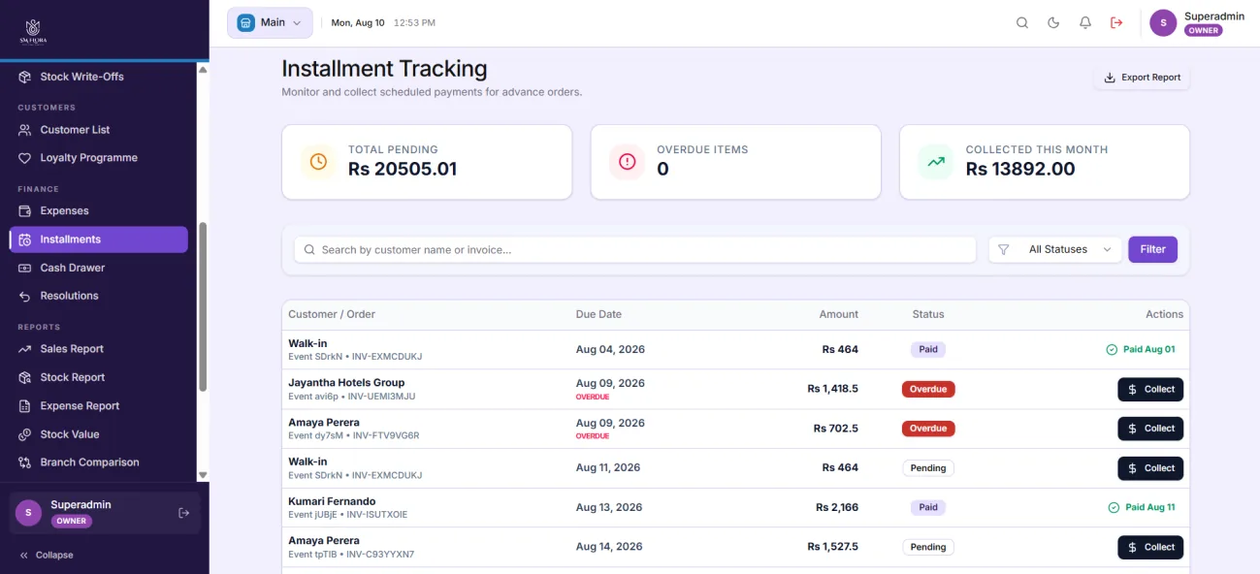Go to Resolutions

click(x=98, y=296)
